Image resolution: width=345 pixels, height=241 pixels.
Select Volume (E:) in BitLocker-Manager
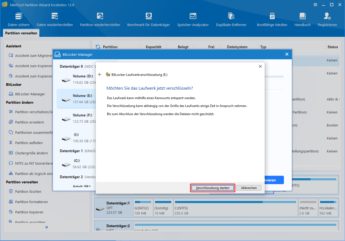pos(76,99)
